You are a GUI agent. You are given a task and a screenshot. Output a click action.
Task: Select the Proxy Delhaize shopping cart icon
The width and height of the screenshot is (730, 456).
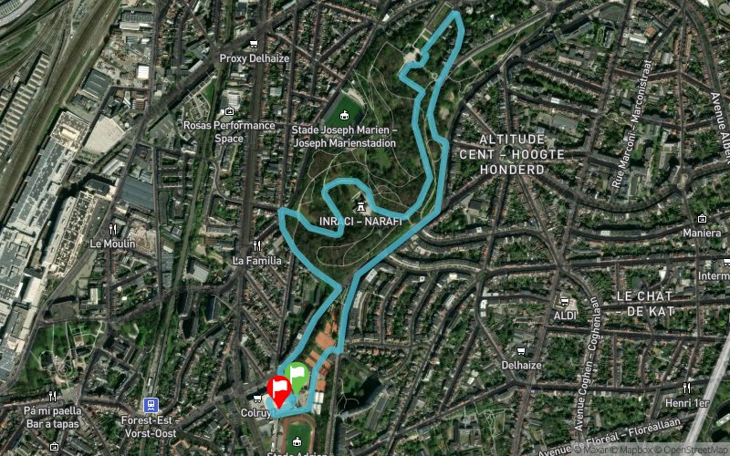254,44
